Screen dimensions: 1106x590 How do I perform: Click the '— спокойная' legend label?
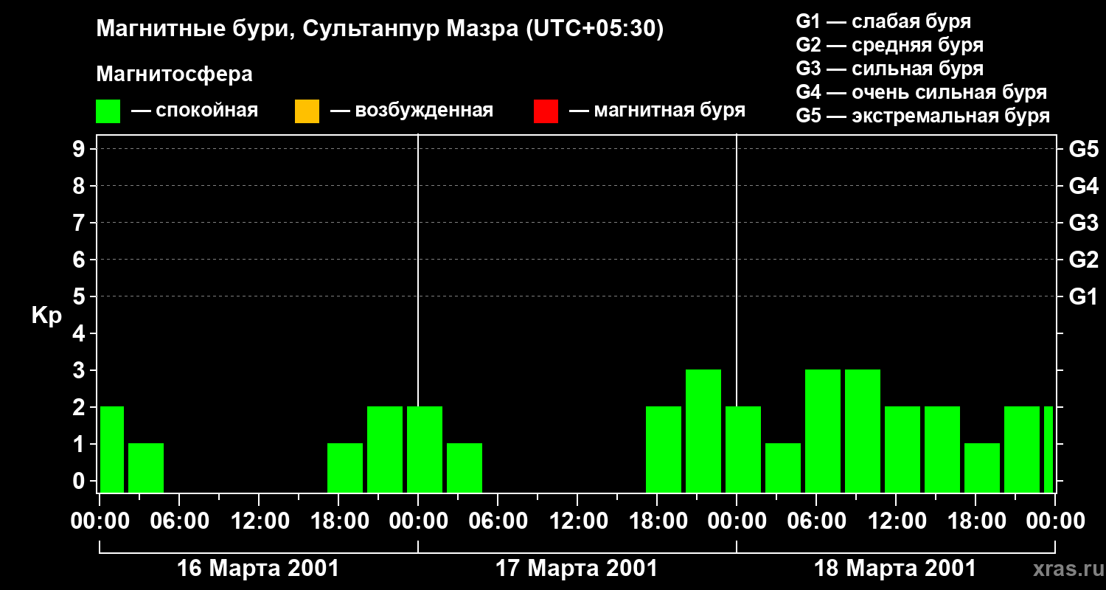coord(195,111)
